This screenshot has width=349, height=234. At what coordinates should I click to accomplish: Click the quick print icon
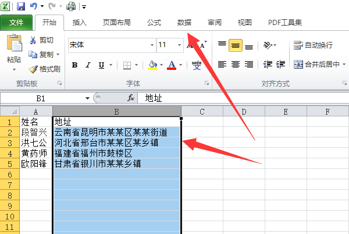(x=71, y=6)
